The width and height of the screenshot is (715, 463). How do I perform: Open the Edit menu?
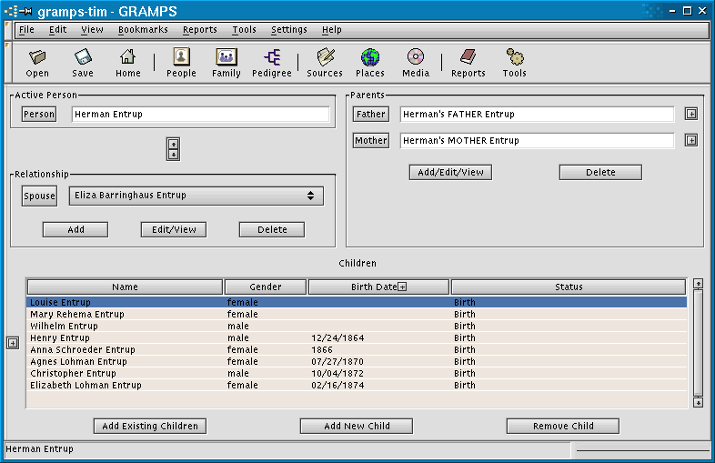point(58,30)
